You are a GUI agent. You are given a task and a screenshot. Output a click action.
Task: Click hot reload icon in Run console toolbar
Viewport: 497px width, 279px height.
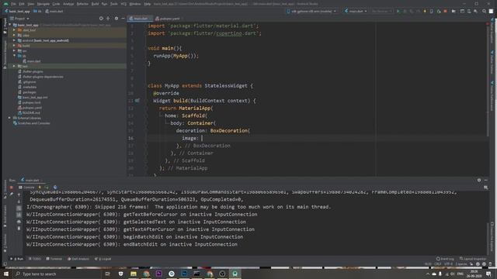(x=40, y=188)
